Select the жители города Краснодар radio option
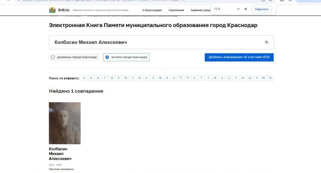This screenshot has width=321, height=173. click(126, 57)
